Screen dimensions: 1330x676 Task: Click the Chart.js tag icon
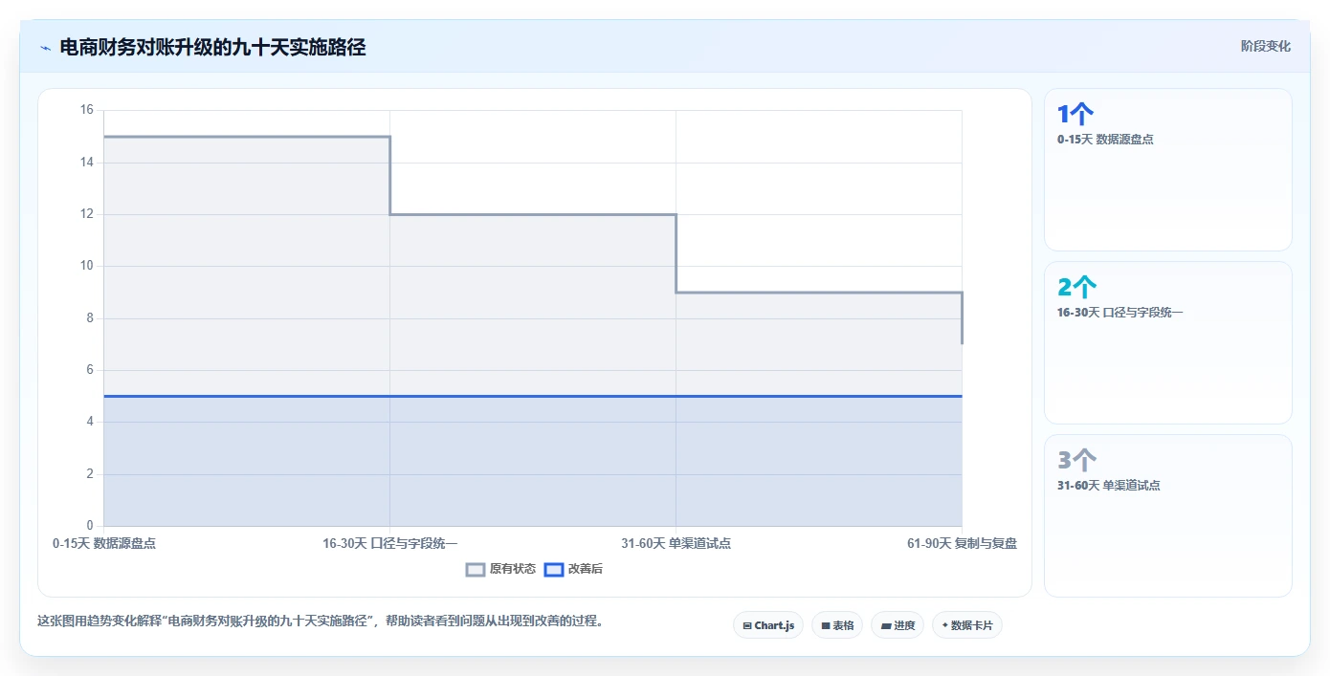(747, 625)
